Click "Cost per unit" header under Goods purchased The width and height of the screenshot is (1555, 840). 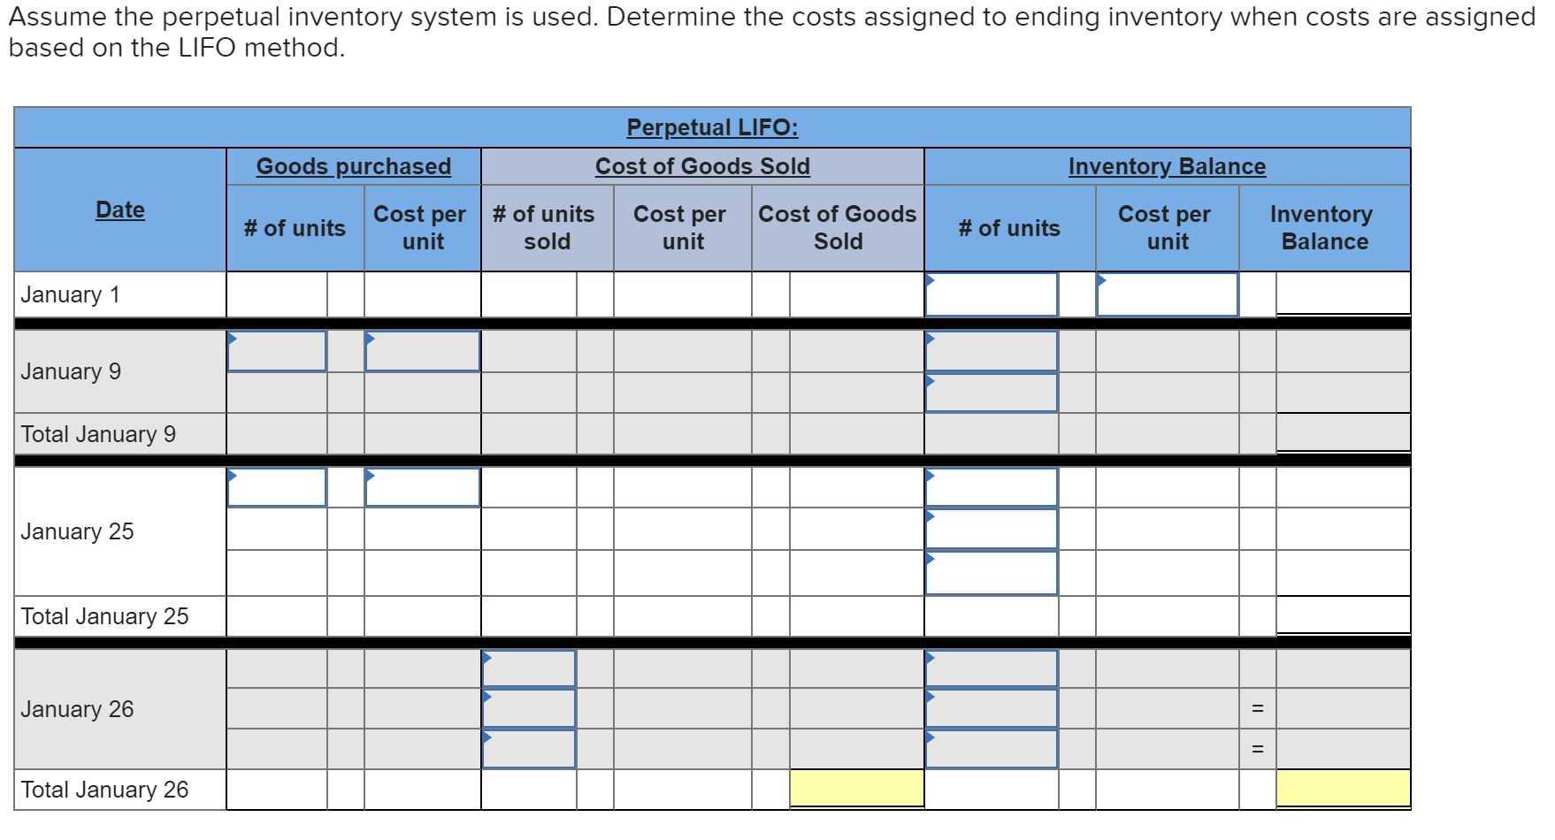point(420,228)
